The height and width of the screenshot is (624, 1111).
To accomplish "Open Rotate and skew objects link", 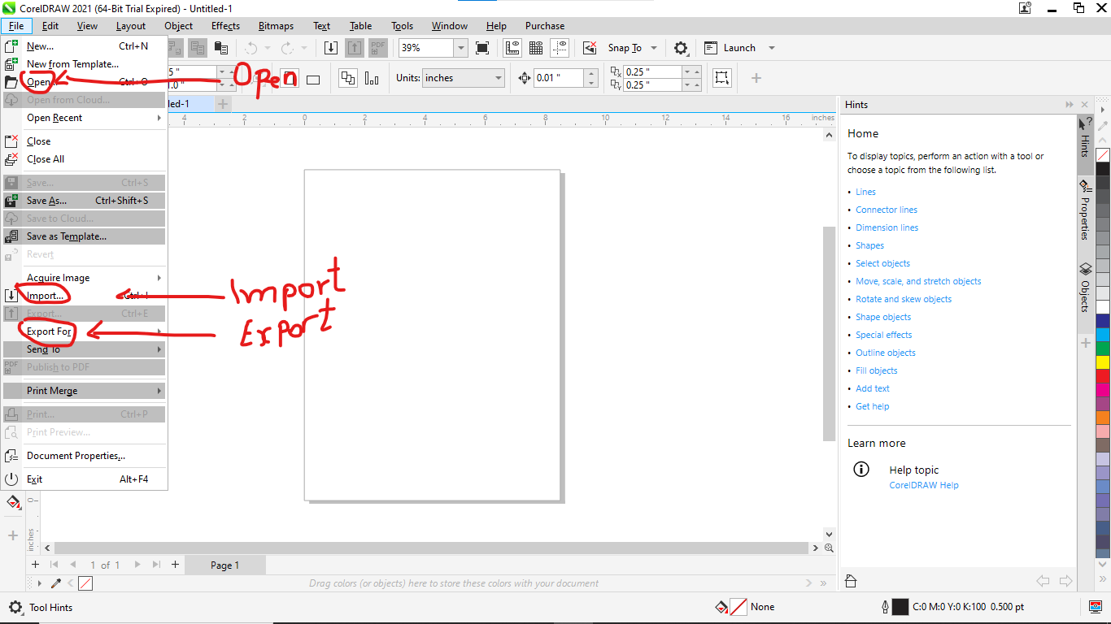I will coord(904,299).
